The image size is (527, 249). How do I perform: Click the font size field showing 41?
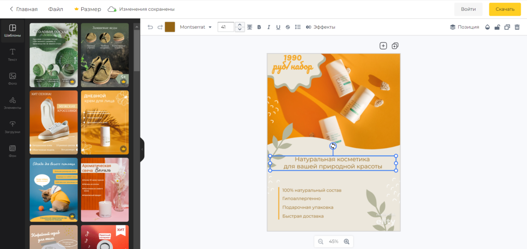click(x=226, y=27)
